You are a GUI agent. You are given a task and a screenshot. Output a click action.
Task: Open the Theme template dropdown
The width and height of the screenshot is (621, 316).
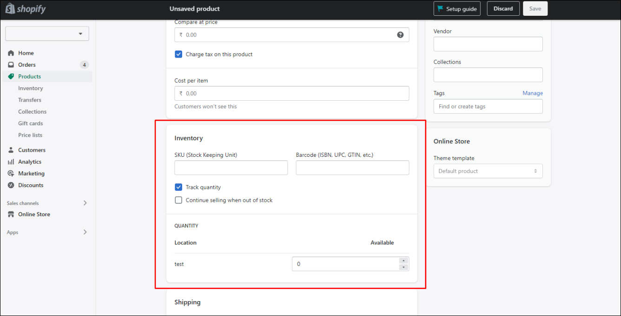[x=488, y=171]
